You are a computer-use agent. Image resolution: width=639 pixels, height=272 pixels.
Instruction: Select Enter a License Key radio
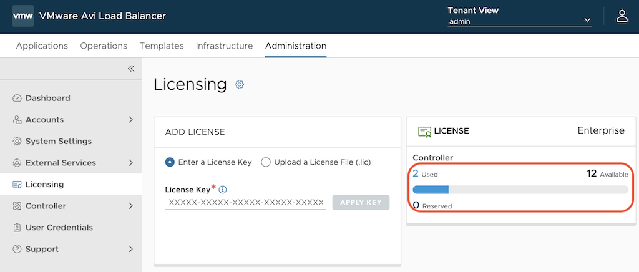tap(170, 162)
